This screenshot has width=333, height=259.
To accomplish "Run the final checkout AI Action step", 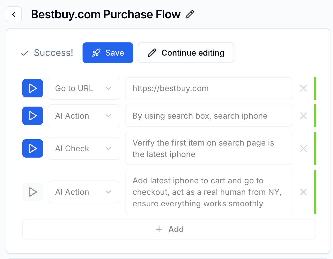I will tap(32, 192).
